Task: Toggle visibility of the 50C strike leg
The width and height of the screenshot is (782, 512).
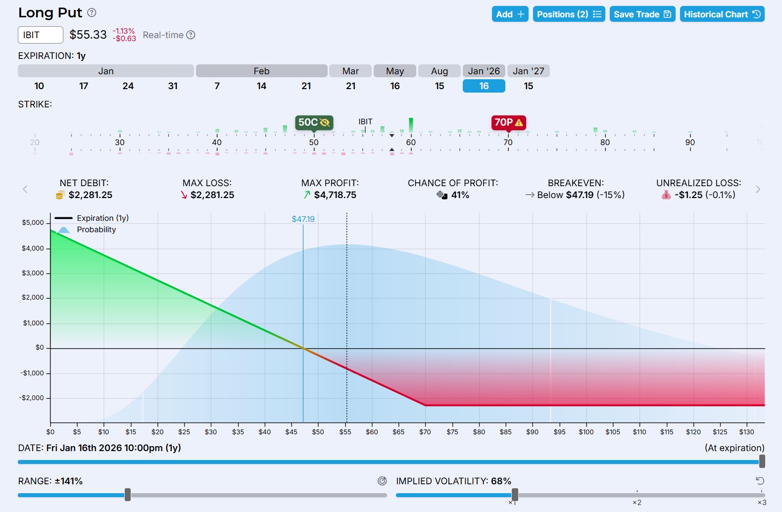Action: (x=325, y=122)
